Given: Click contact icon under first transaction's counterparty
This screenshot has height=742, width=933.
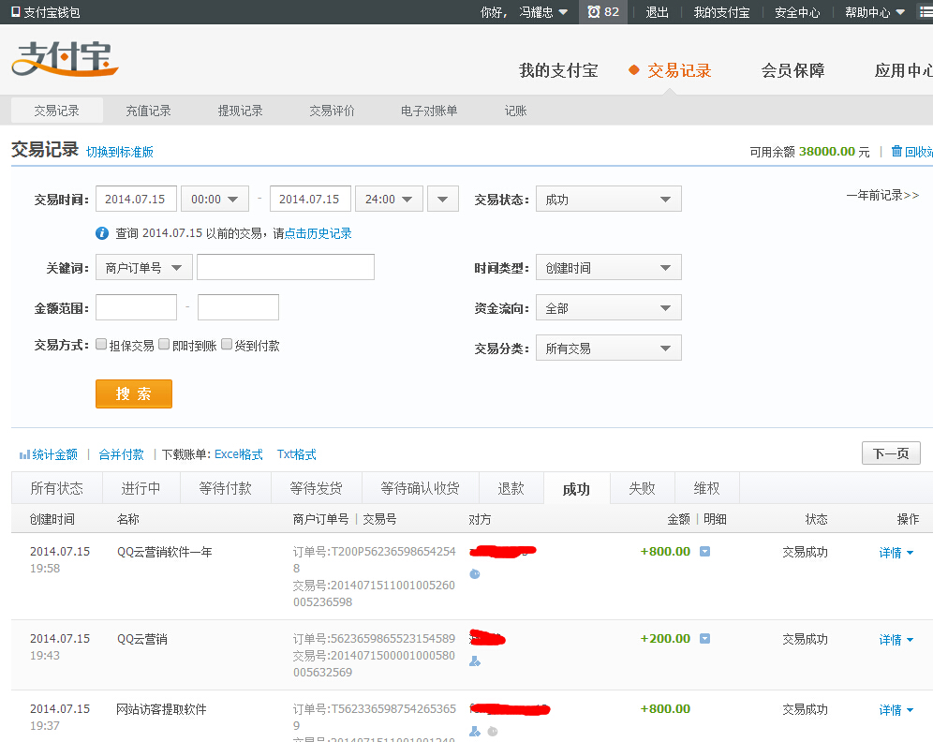Looking at the screenshot, I should (475, 573).
